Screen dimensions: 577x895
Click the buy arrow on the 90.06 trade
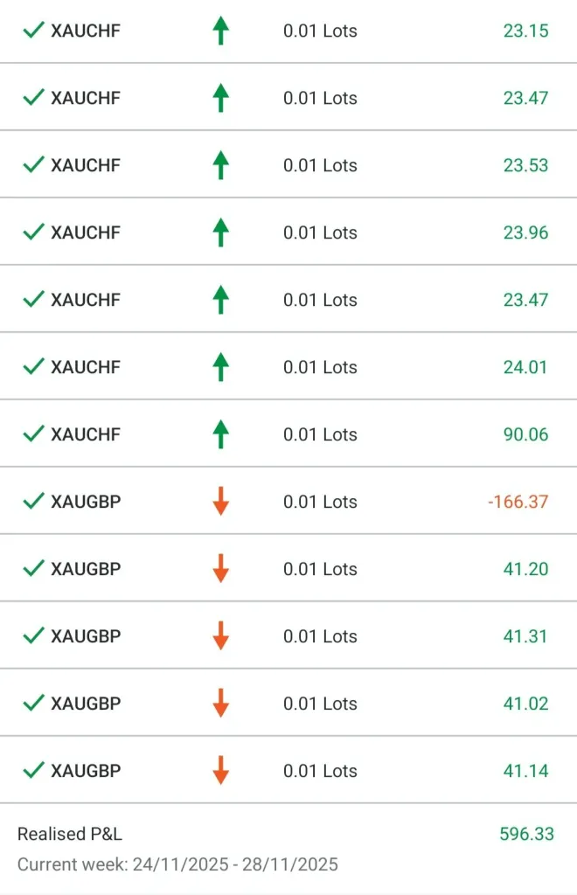tap(220, 435)
